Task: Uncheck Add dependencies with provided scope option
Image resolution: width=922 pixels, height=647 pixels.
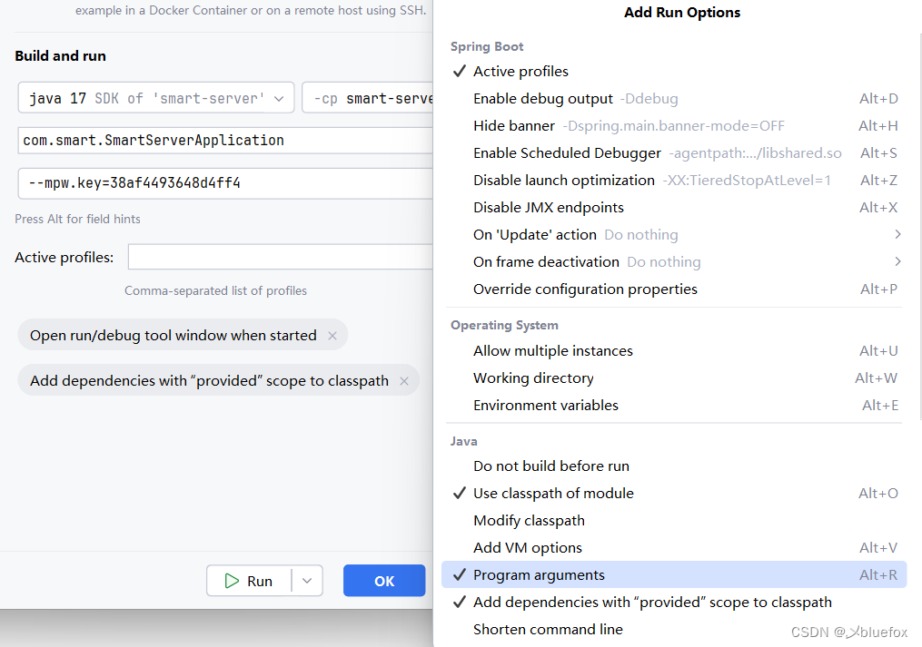Action: 652,602
